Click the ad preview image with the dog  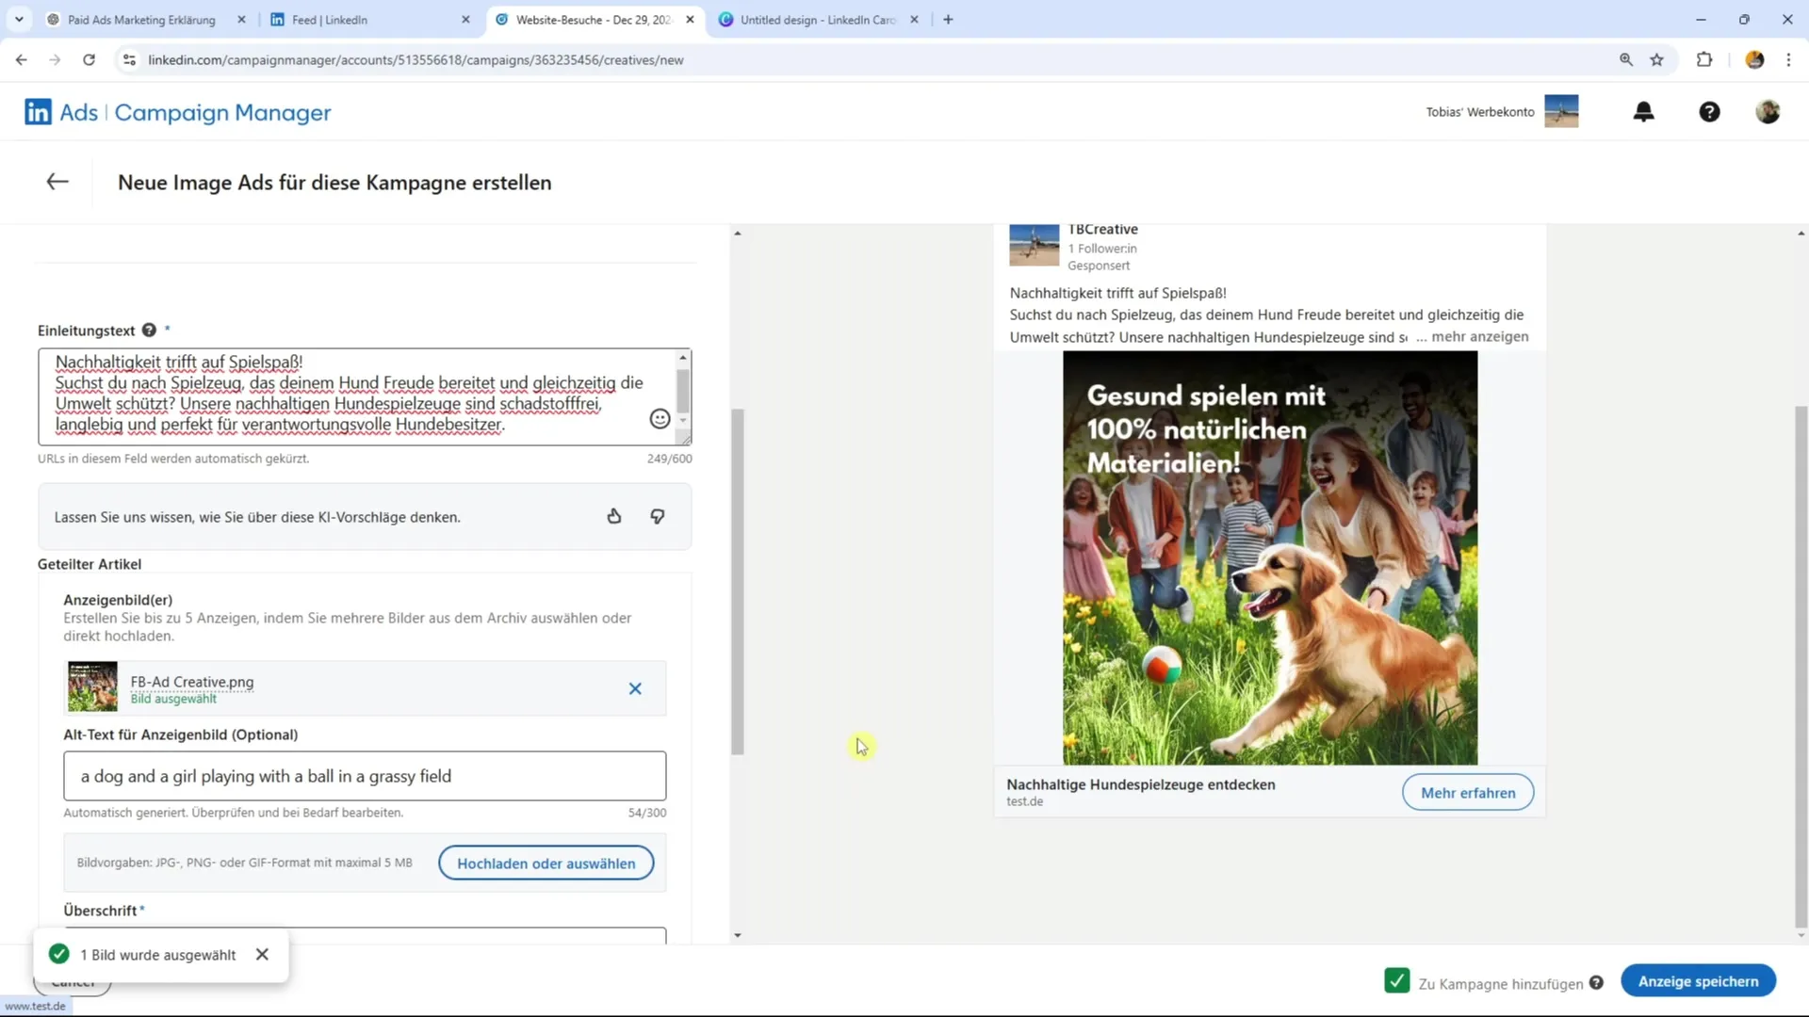(x=1270, y=558)
